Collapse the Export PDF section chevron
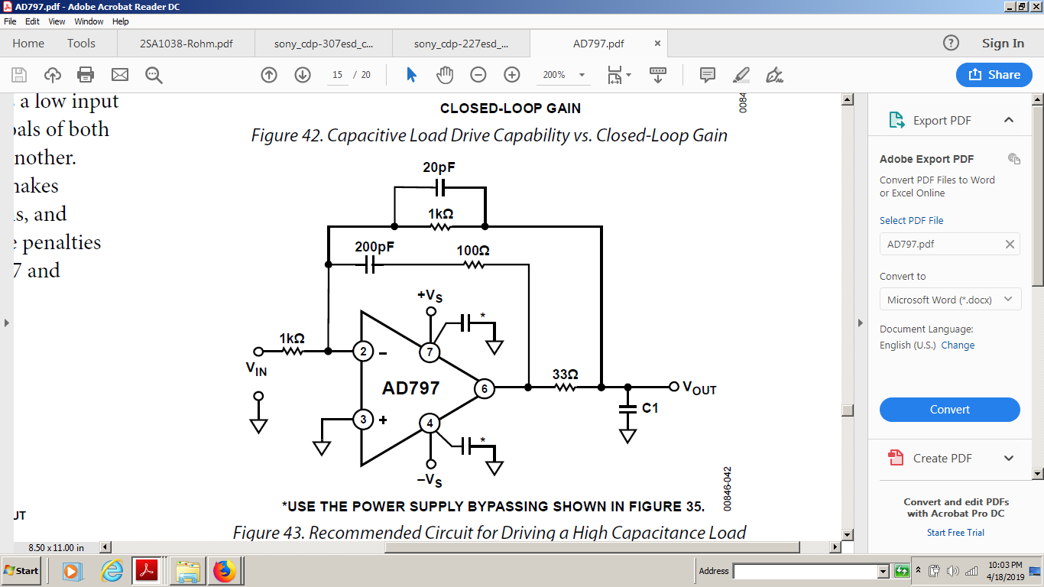The image size is (1044, 587). point(1009,120)
